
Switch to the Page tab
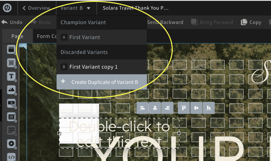pos(17,36)
